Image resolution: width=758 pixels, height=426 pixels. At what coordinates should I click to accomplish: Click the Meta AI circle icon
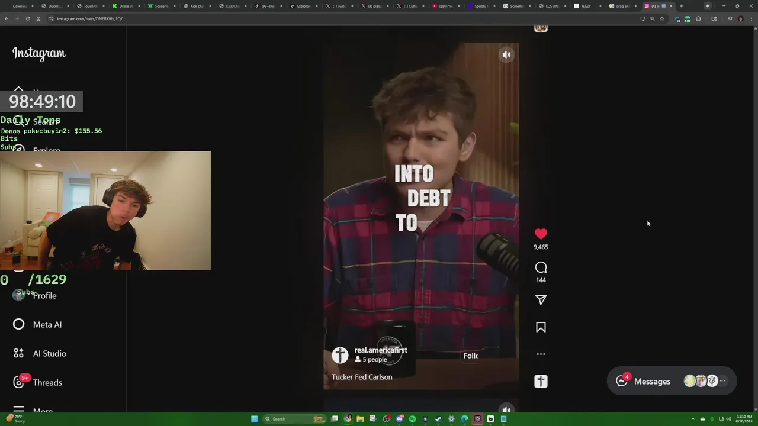[x=19, y=324]
